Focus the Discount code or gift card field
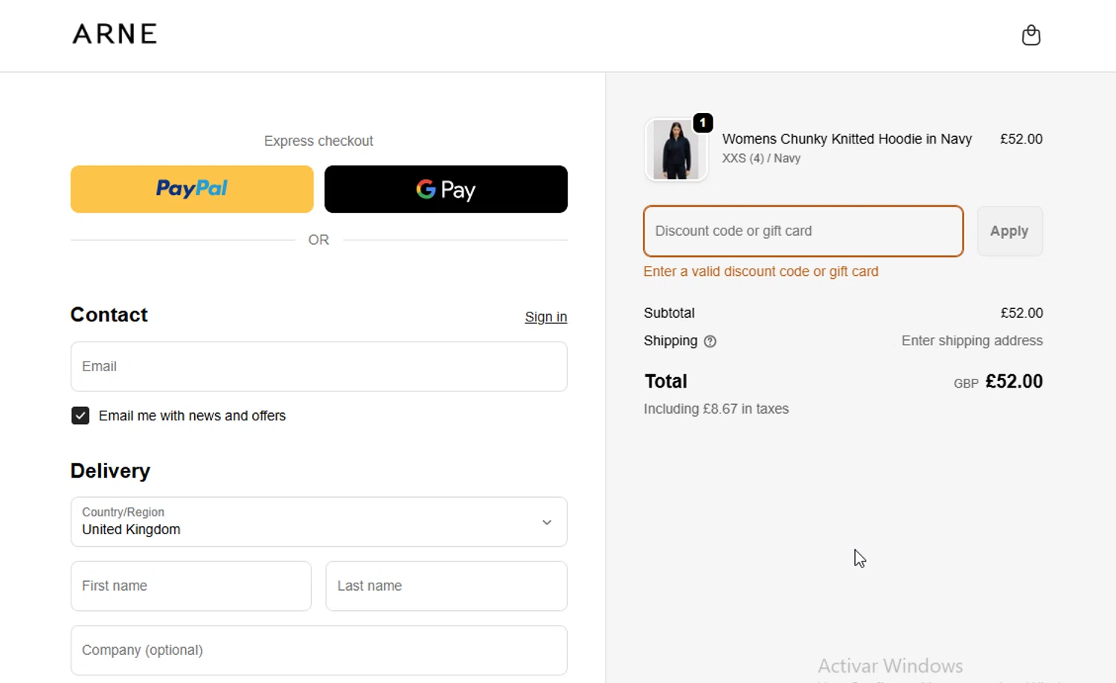This screenshot has width=1116, height=683. click(804, 231)
